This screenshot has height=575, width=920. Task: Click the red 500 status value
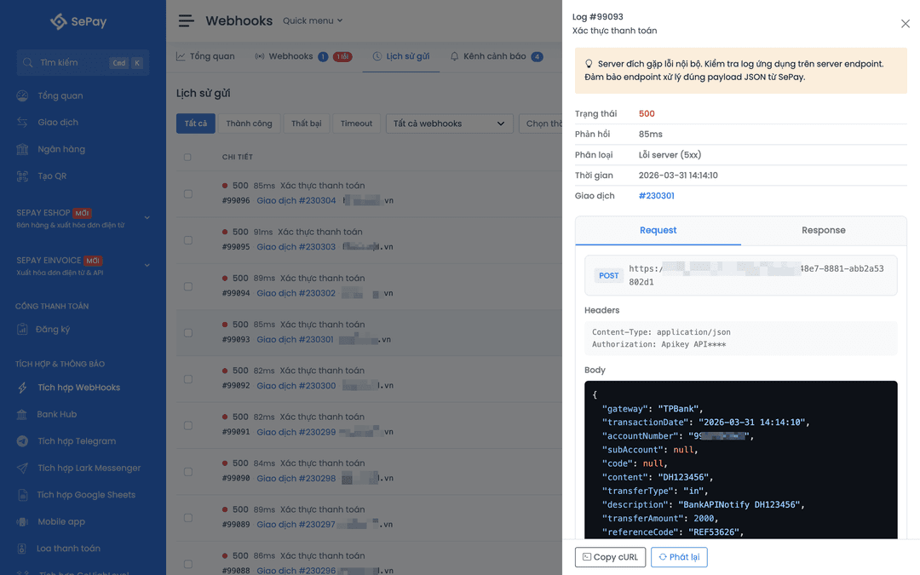tap(647, 114)
